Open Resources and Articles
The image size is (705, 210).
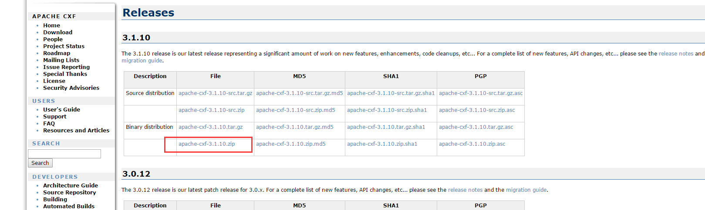pos(76,131)
